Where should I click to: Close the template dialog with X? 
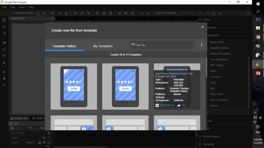202,27
